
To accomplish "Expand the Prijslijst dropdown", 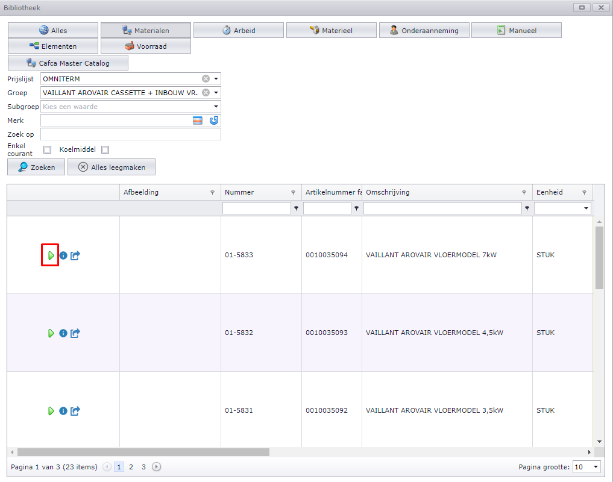I will (x=216, y=78).
